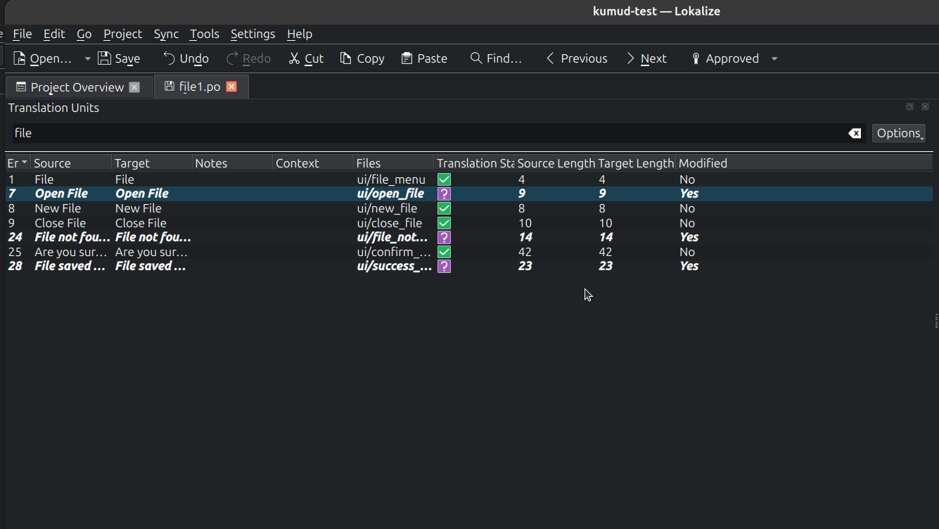
Task: Click green checkmark status of New File row
Action: click(x=444, y=208)
